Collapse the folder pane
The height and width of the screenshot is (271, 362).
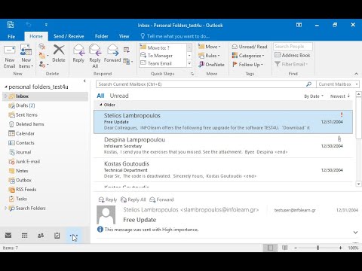84,81
